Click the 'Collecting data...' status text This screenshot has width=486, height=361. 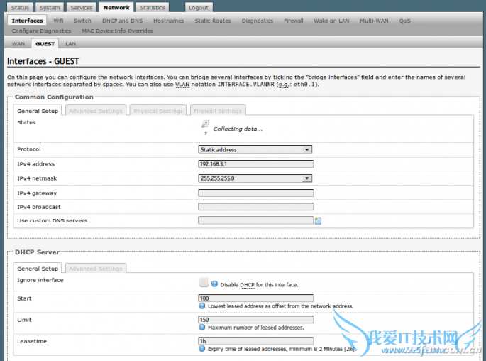[x=238, y=129]
